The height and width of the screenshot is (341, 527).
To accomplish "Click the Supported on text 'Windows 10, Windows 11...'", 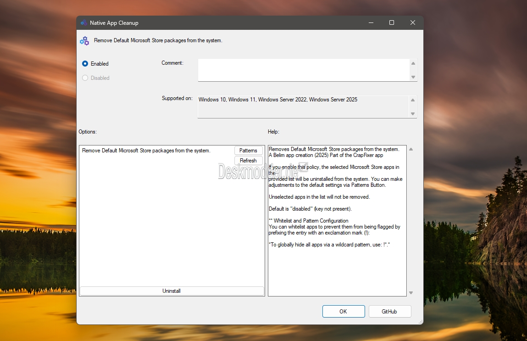I will tap(278, 100).
